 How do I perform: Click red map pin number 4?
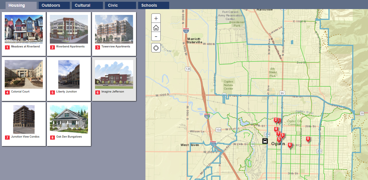(276, 129)
